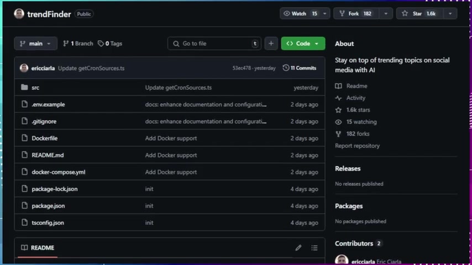Click the Dockerfile file icon
The height and width of the screenshot is (265, 472).
[24, 138]
